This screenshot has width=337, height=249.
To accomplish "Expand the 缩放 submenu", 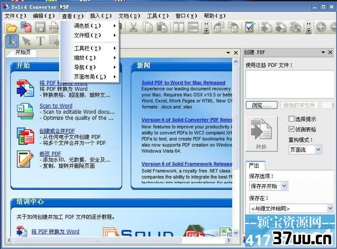I will point(89,58).
